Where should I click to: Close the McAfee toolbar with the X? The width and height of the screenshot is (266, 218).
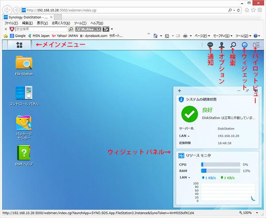[6, 29]
